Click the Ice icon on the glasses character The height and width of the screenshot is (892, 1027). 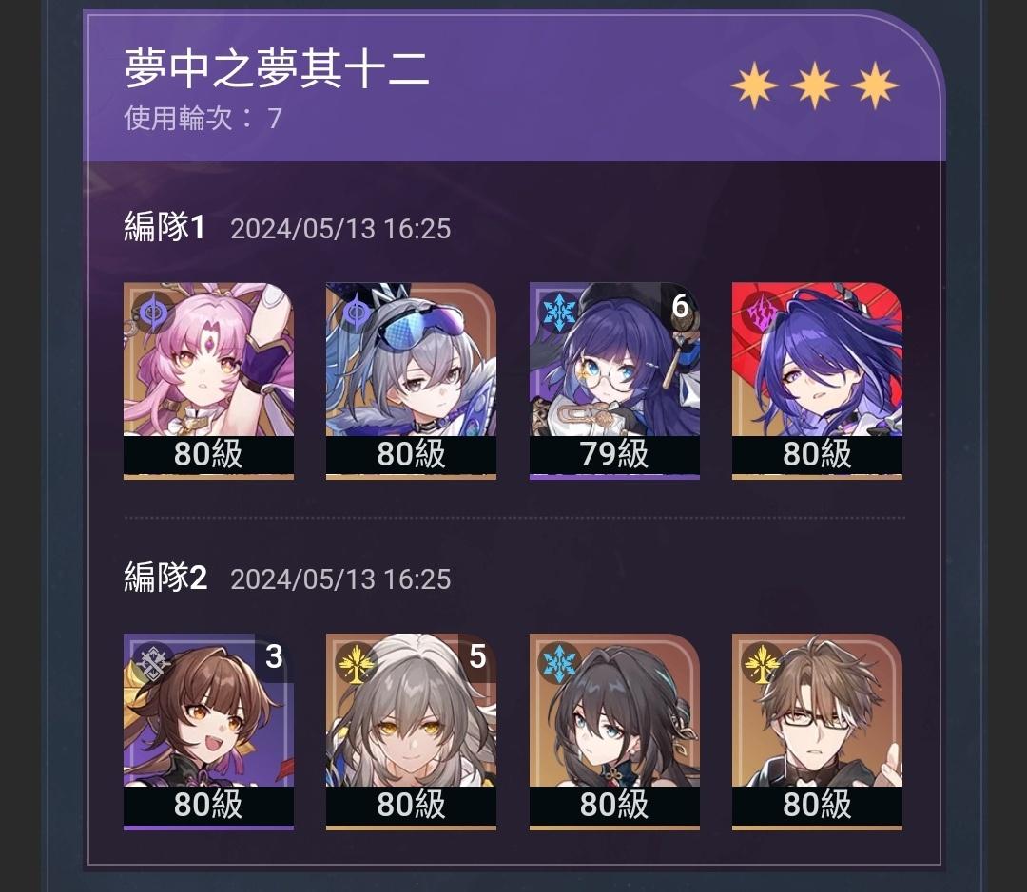click(x=559, y=311)
